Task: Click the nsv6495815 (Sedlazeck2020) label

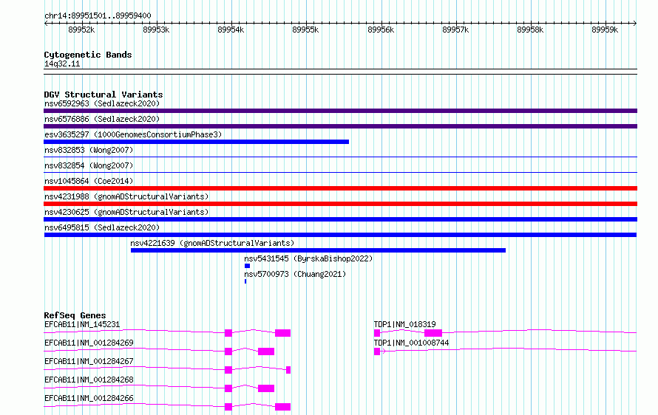Action: [102, 227]
